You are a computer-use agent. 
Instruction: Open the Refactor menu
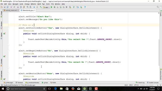tap(33, 4)
